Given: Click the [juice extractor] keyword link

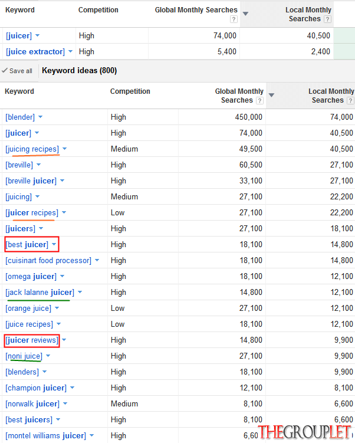Looking at the screenshot, I should (x=35, y=52).
